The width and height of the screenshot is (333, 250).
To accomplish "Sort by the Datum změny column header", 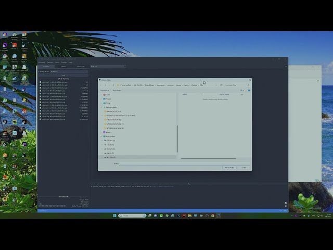I will click(224, 95).
